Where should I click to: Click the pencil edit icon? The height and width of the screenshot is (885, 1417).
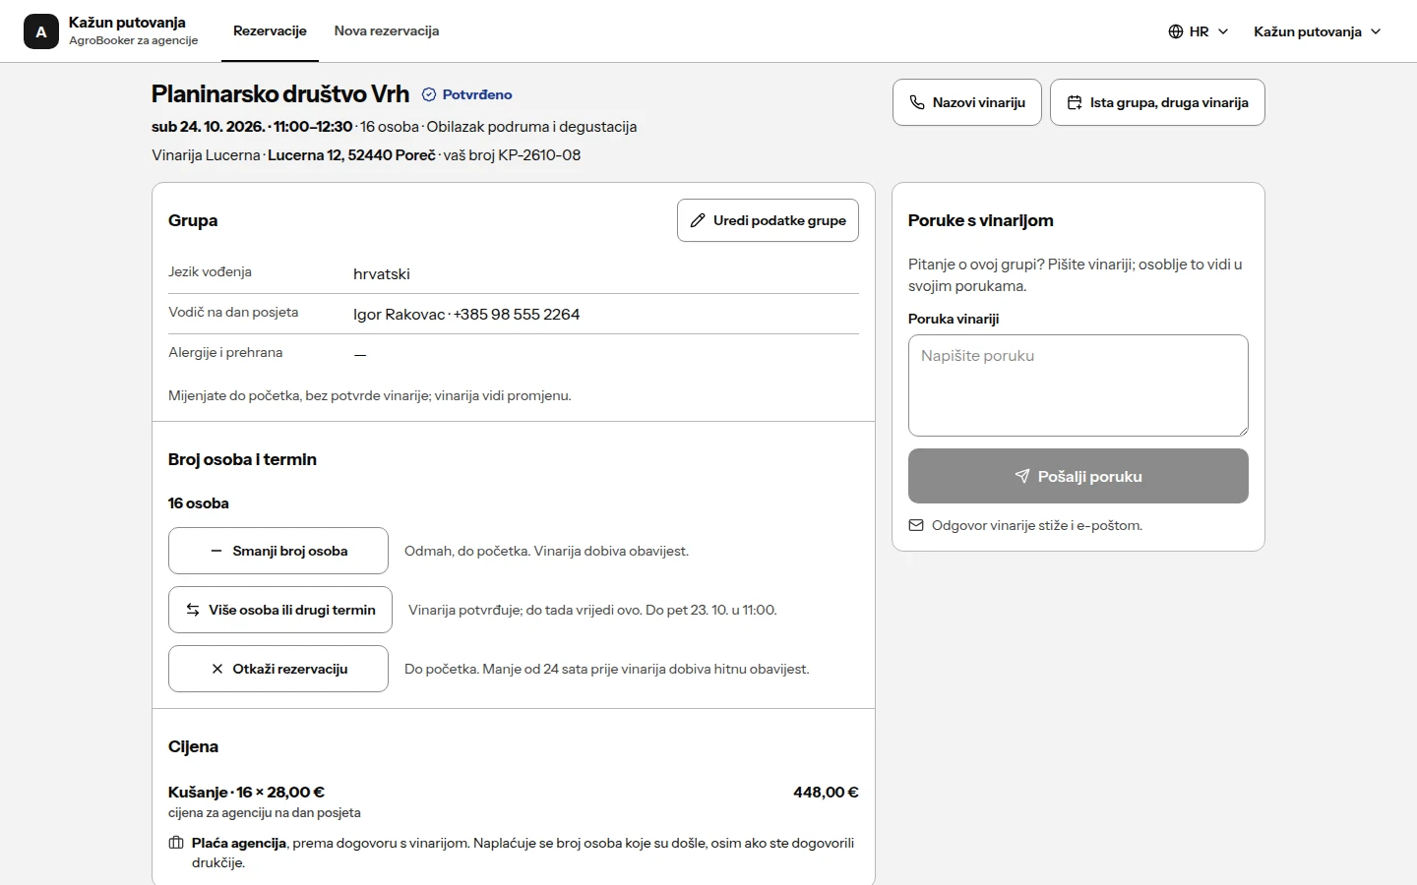pyautogui.click(x=698, y=220)
